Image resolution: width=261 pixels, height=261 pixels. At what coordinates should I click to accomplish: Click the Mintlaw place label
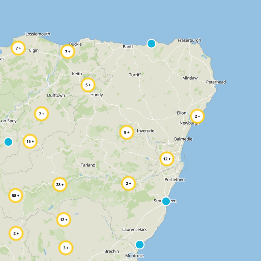(190, 78)
